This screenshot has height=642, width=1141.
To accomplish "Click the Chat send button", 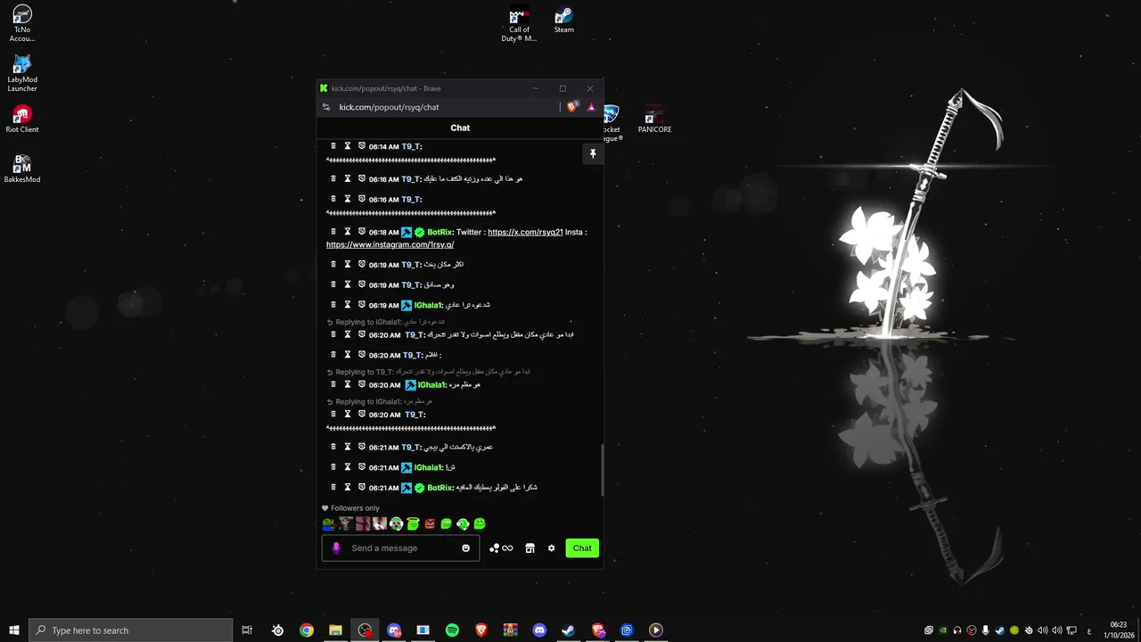I will click(582, 548).
